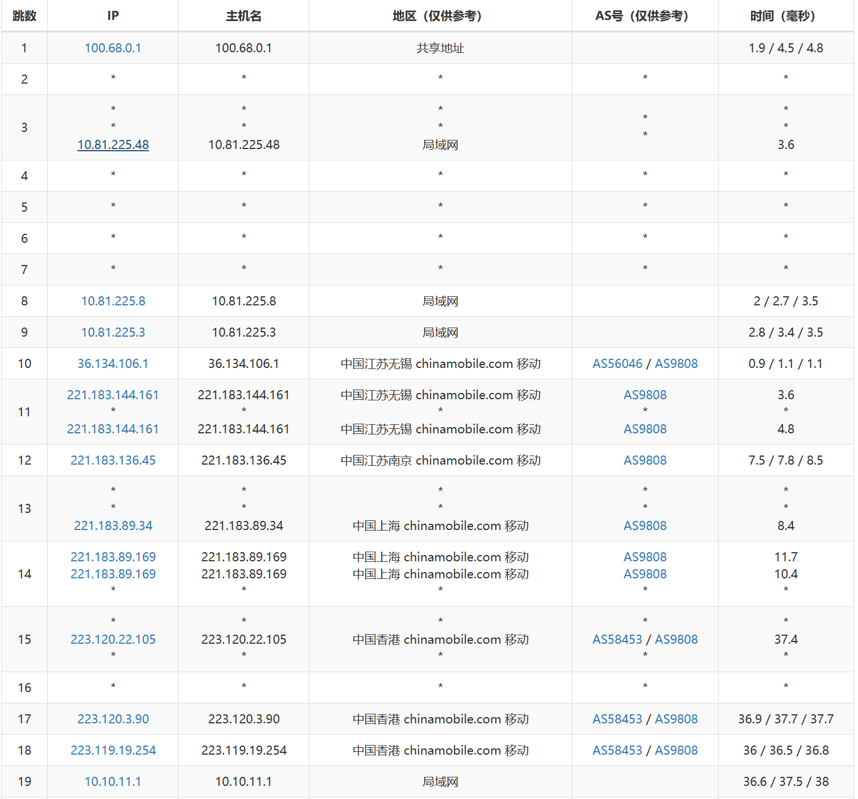
Task: Click the AS58453 link in hop 17
Action: 617,719
